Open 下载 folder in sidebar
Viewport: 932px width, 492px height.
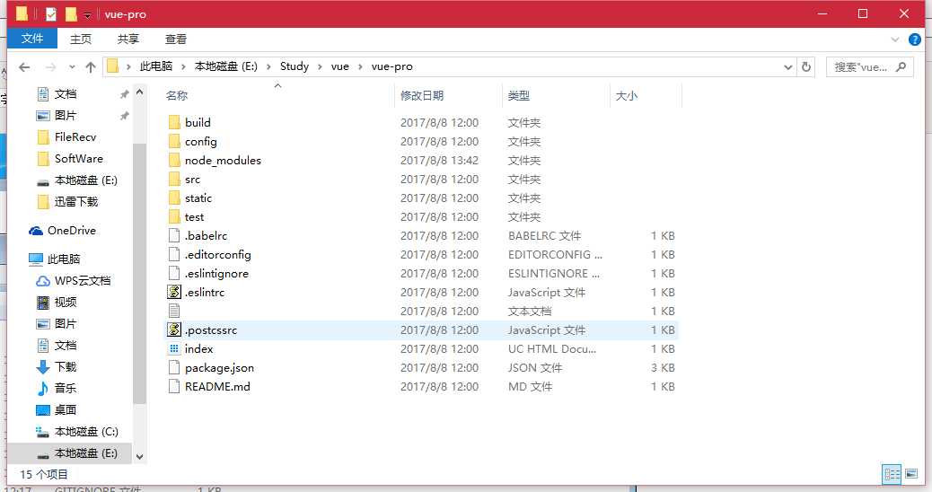tap(57, 366)
